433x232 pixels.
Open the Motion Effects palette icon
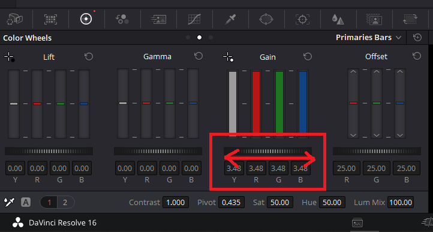(158, 19)
